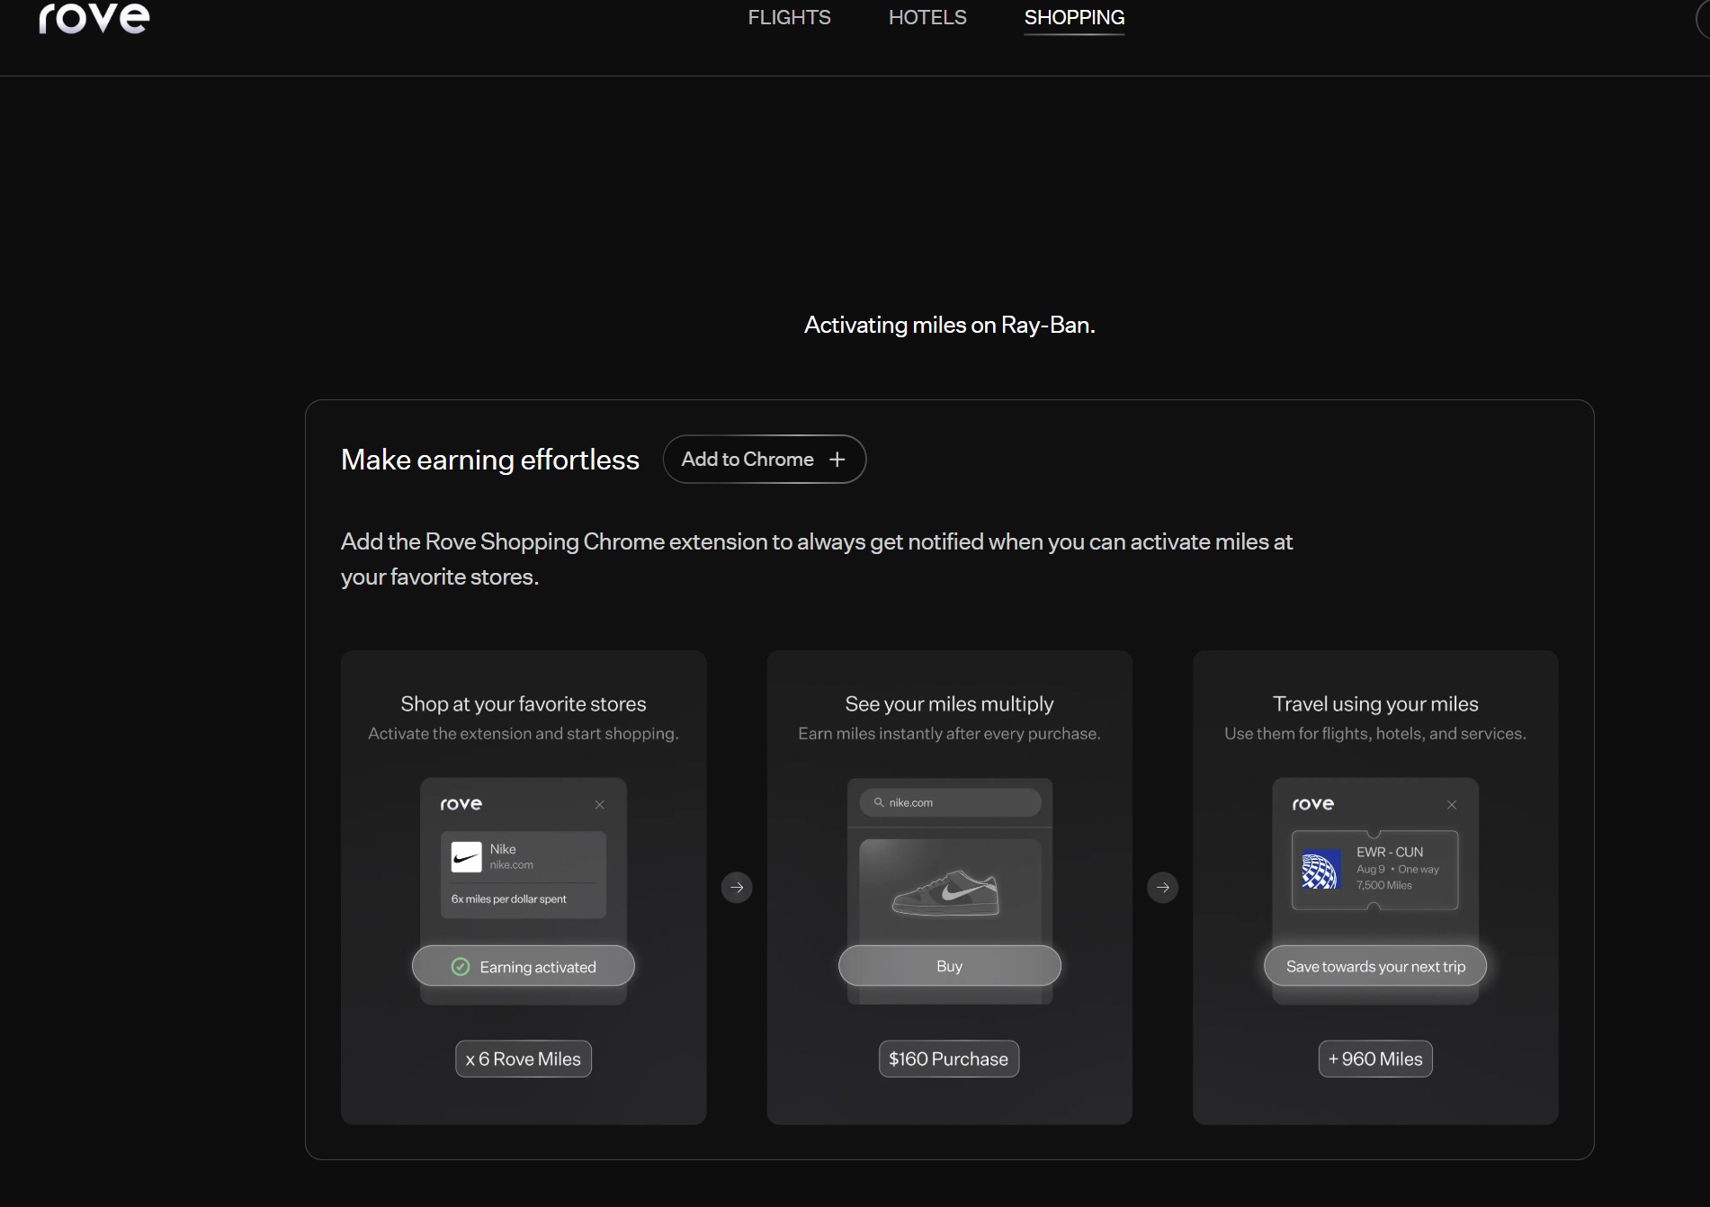
Task: Close the rove Nike popup illustration
Action: pyautogui.click(x=600, y=805)
